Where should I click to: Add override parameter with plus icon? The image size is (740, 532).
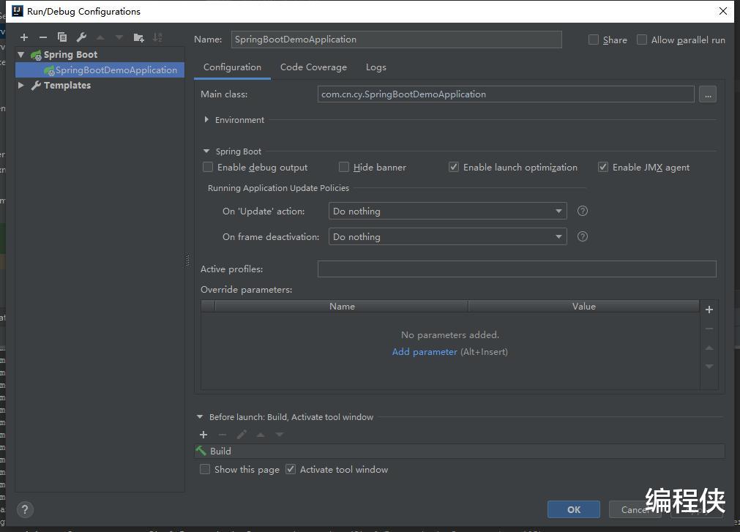(709, 310)
